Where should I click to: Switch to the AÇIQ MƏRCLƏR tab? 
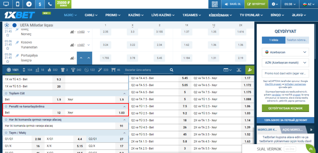point(292,130)
